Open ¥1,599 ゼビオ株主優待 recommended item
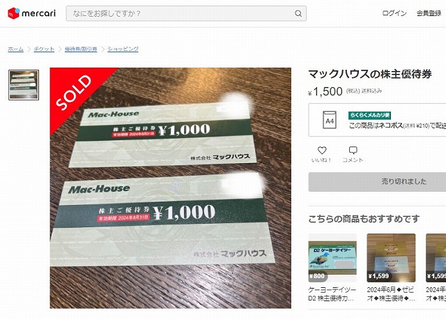The height and width of the screenshot is (320, 446). point(391,258)
